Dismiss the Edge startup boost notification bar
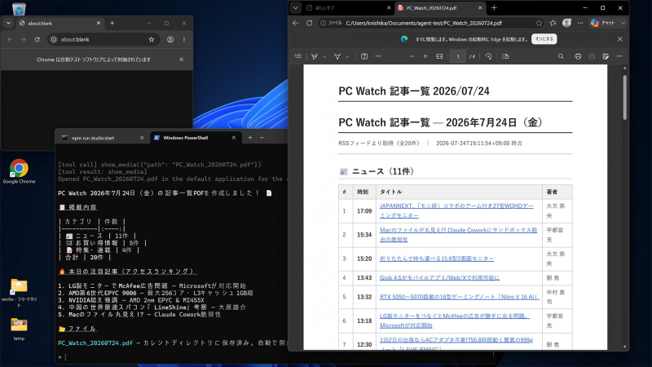This screenshot has width=652, height=367. (x=620, y=39)
